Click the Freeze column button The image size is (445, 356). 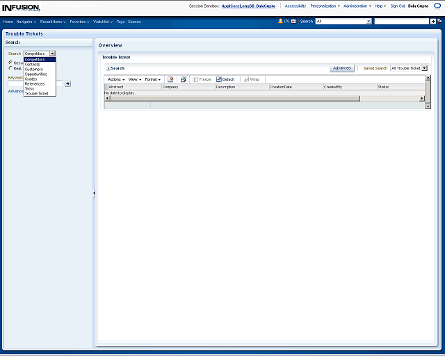(x=202, y=79)
